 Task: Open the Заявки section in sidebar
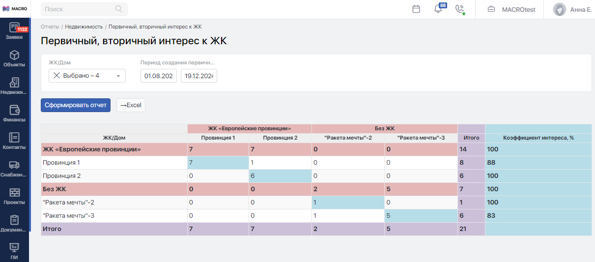tap(14, 31)
